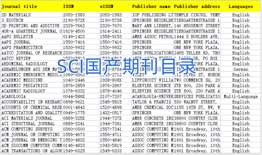Select the Multi-Language cell
Viewport: 262px width, 155px height.
tap(241, 96)
